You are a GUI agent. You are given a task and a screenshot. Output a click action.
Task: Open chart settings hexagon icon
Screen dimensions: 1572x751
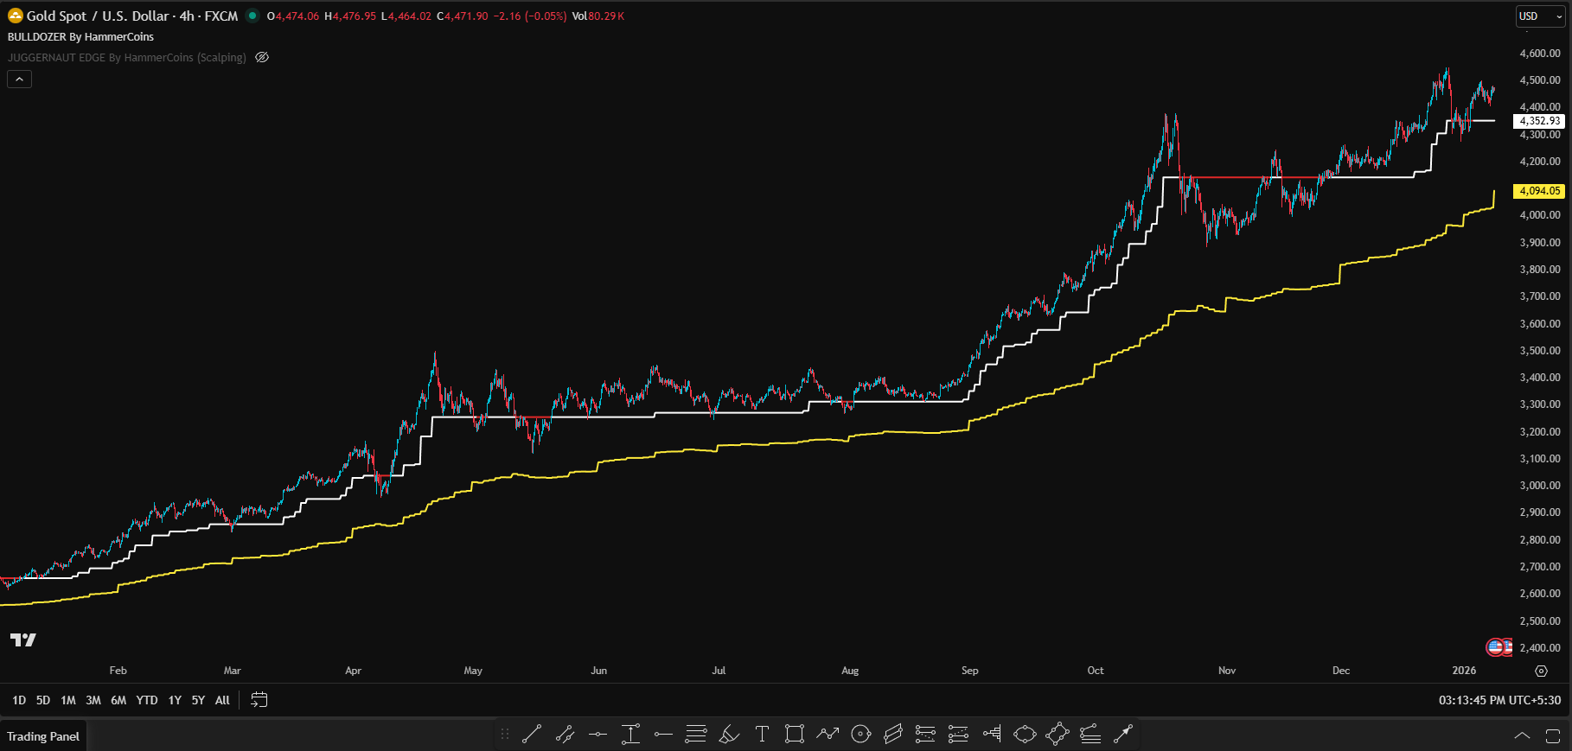pyautogui.click(x=1541, y=671)
